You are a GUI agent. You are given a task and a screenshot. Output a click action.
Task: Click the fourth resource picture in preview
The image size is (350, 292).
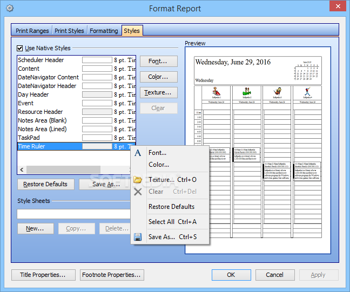pos(307,91)
